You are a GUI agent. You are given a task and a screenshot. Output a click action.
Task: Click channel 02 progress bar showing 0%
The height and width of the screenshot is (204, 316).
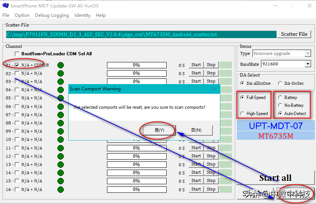(137, 73)
